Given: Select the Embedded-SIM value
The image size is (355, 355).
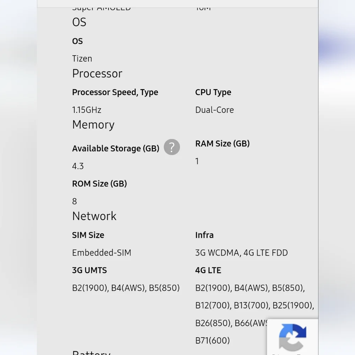Looking at the screenshot, I should click(102, 253).
